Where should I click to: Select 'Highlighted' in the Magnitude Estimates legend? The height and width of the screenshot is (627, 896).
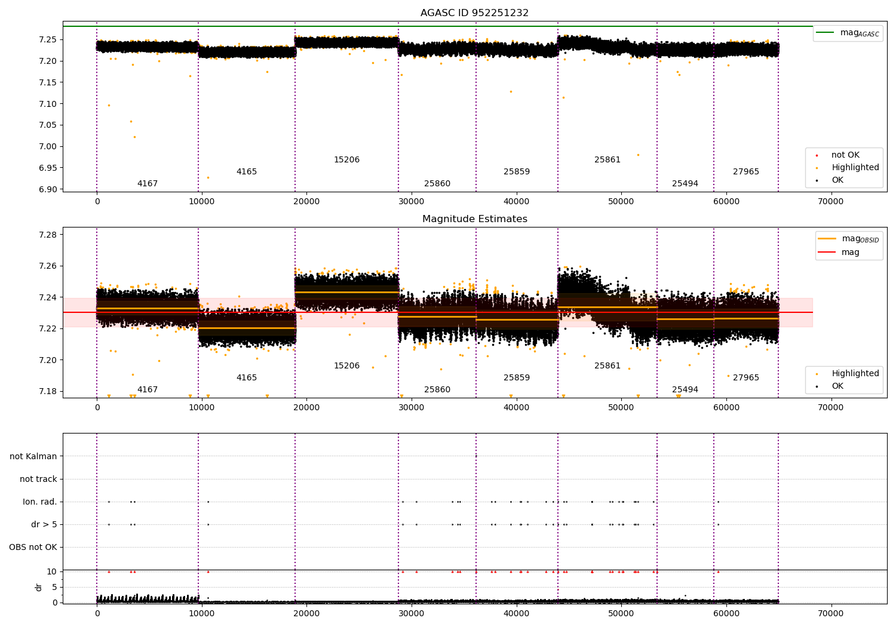point(848,374)
